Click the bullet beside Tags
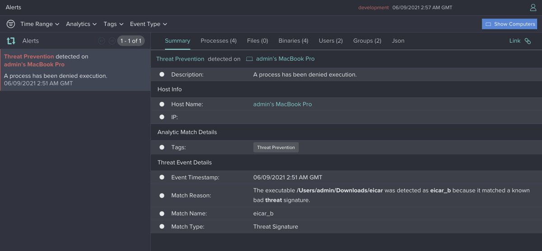Viewport: 542px width, 251px height. pyautogui.click(x=162, y=147)
